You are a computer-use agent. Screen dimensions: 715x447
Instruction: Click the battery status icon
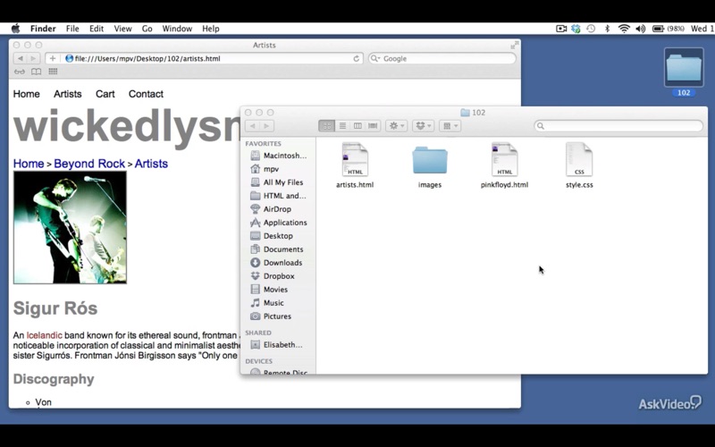point(658,29)
